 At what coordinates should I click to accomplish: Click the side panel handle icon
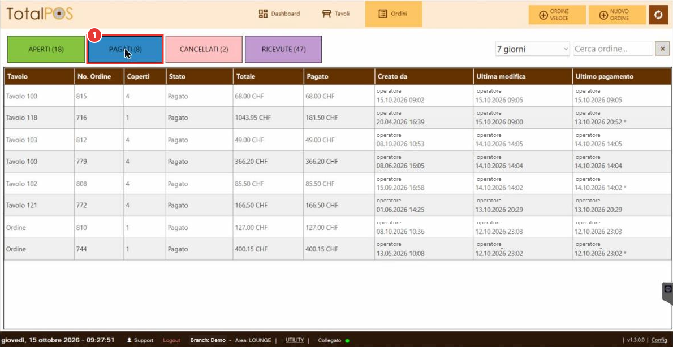[668, 293]
